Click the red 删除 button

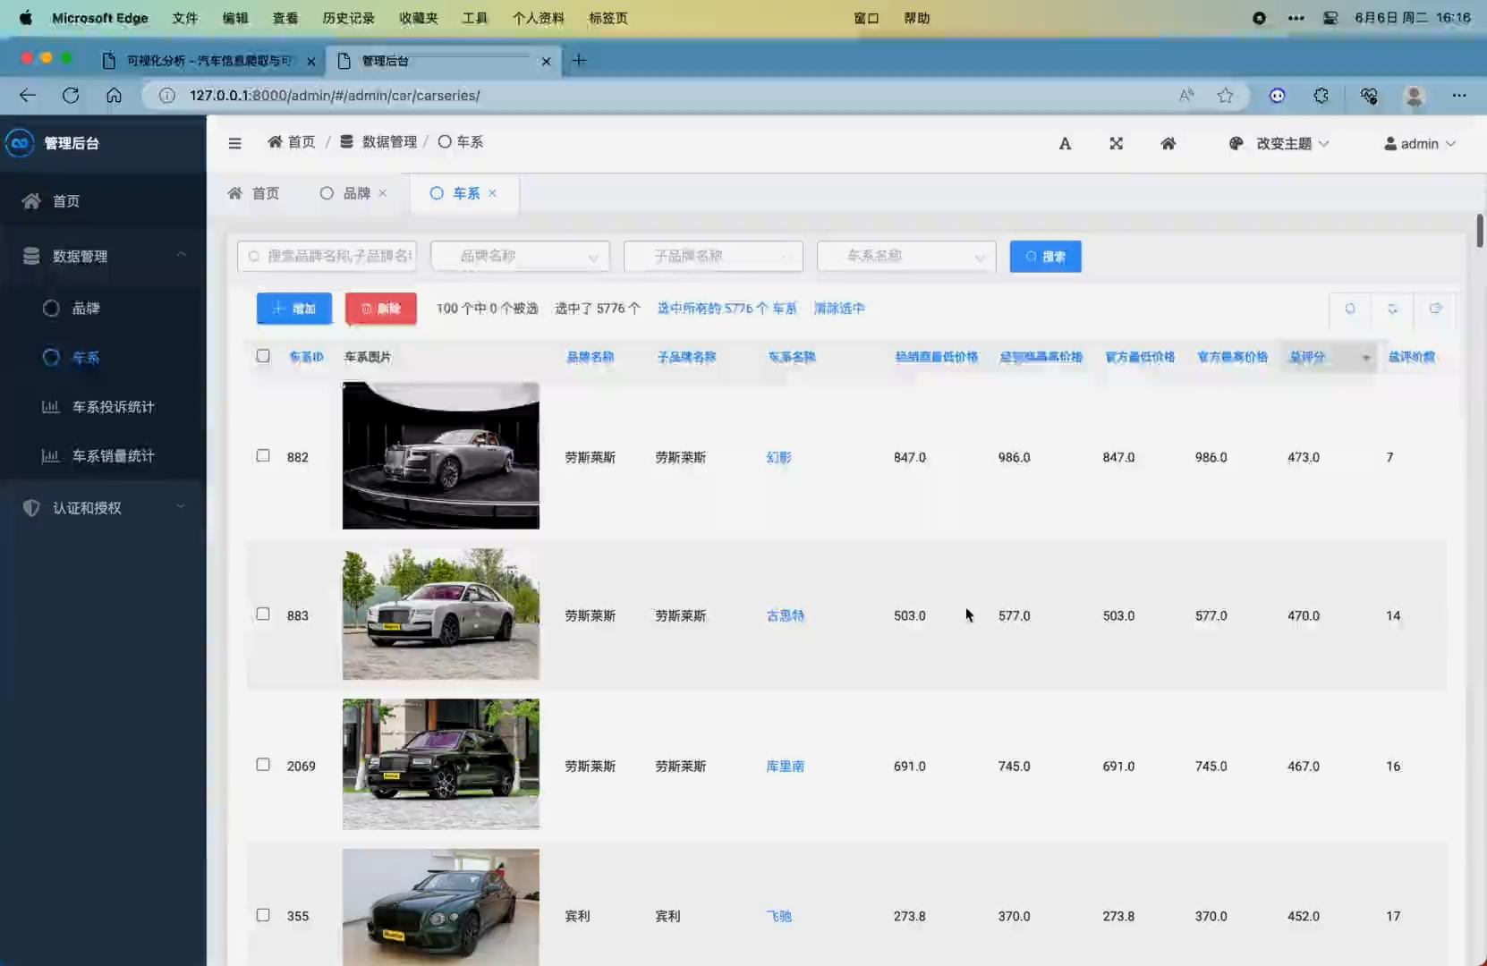(x=380, y=309)
